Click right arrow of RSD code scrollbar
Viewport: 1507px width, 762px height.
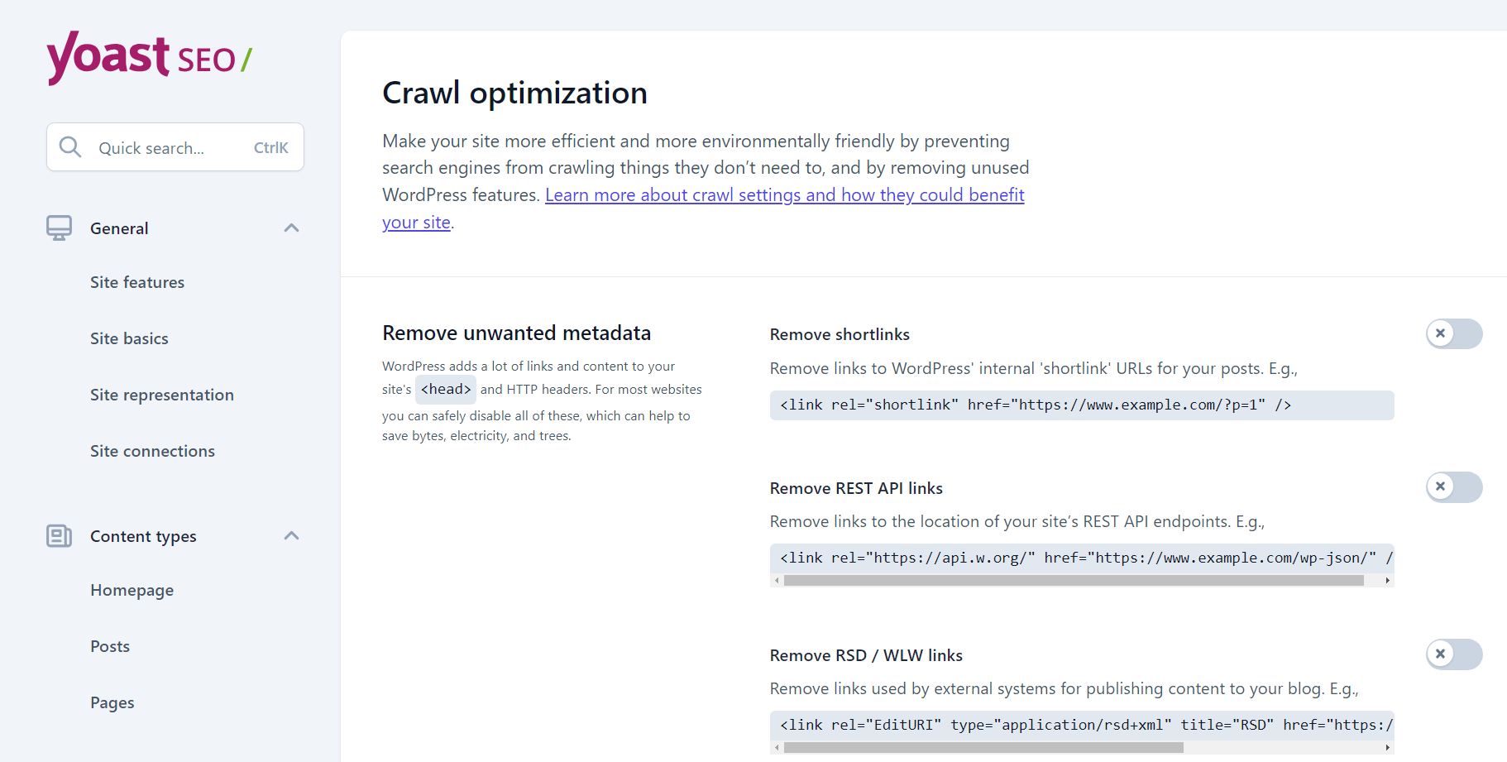[1387, 748]
